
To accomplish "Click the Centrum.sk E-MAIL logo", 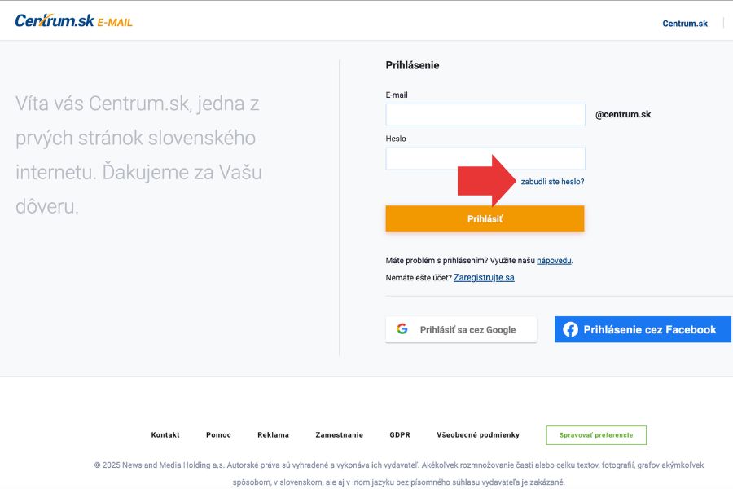I will pos(73,21).
